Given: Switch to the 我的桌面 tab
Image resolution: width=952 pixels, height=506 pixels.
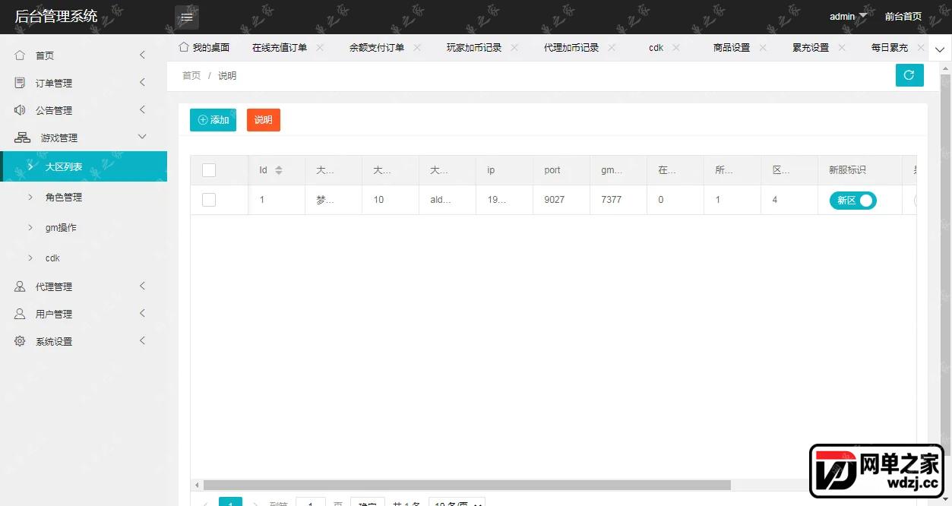Looking at the screenshot, I should click(x=204, y=47).
